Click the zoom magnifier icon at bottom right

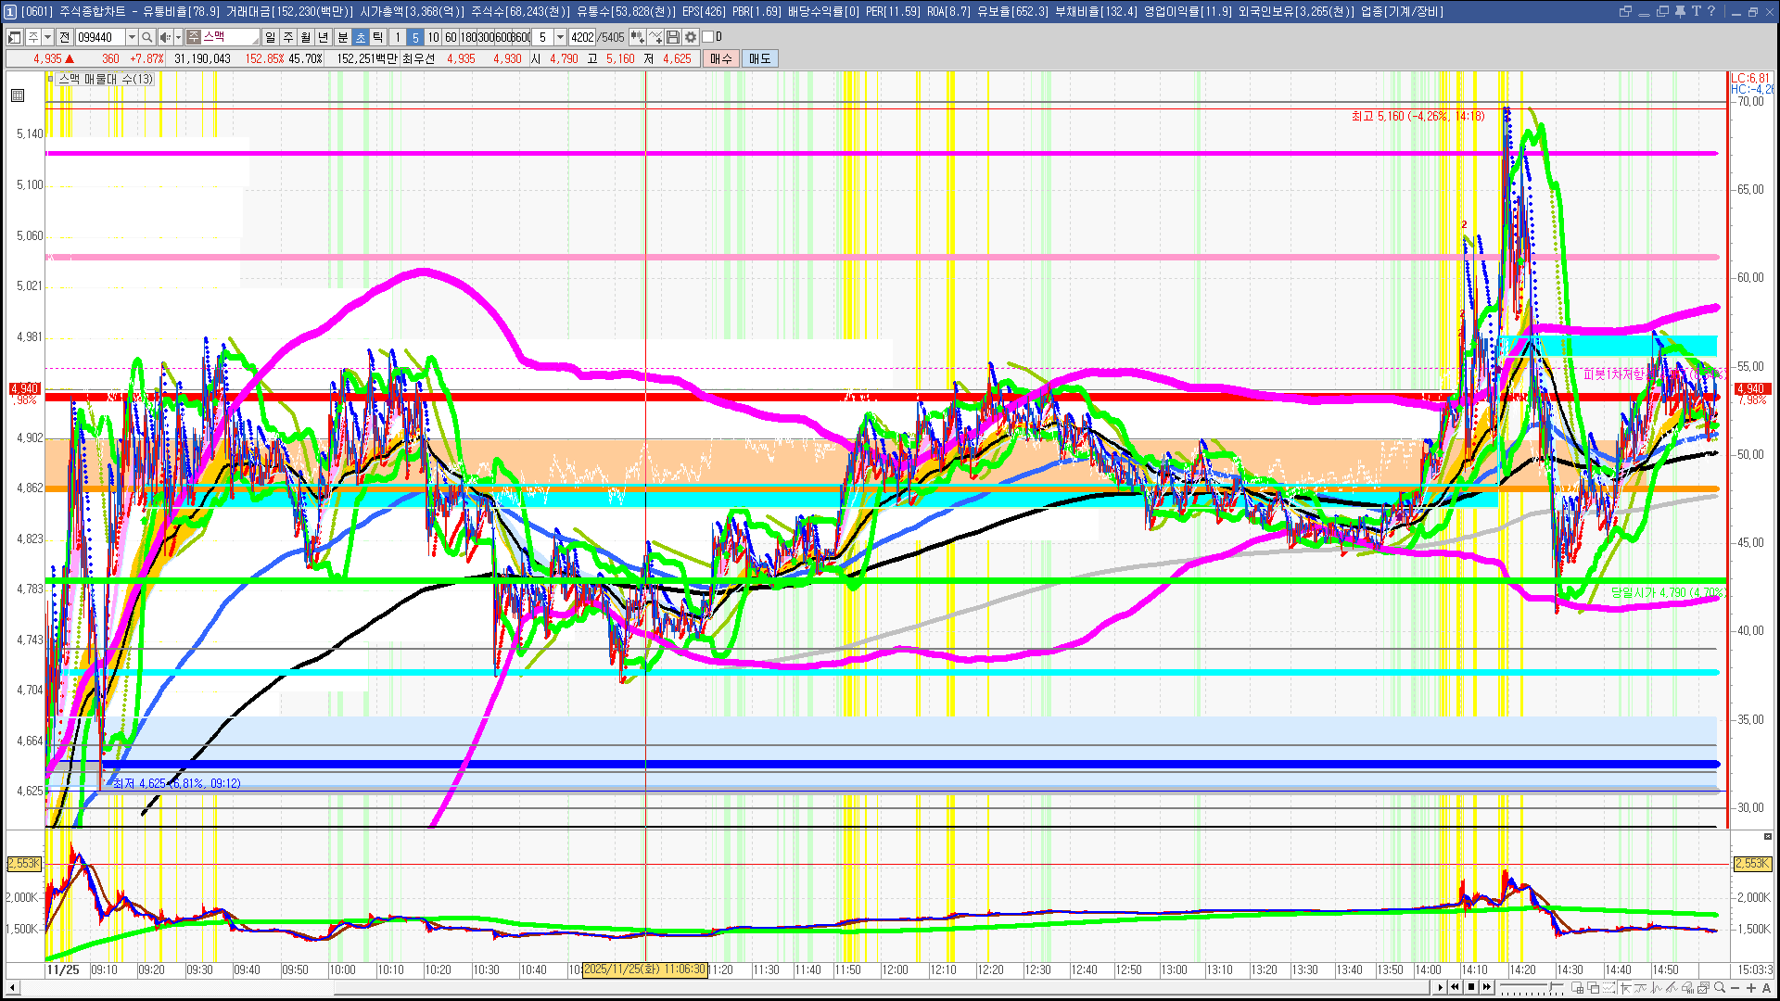click(x=1720, y=988)
